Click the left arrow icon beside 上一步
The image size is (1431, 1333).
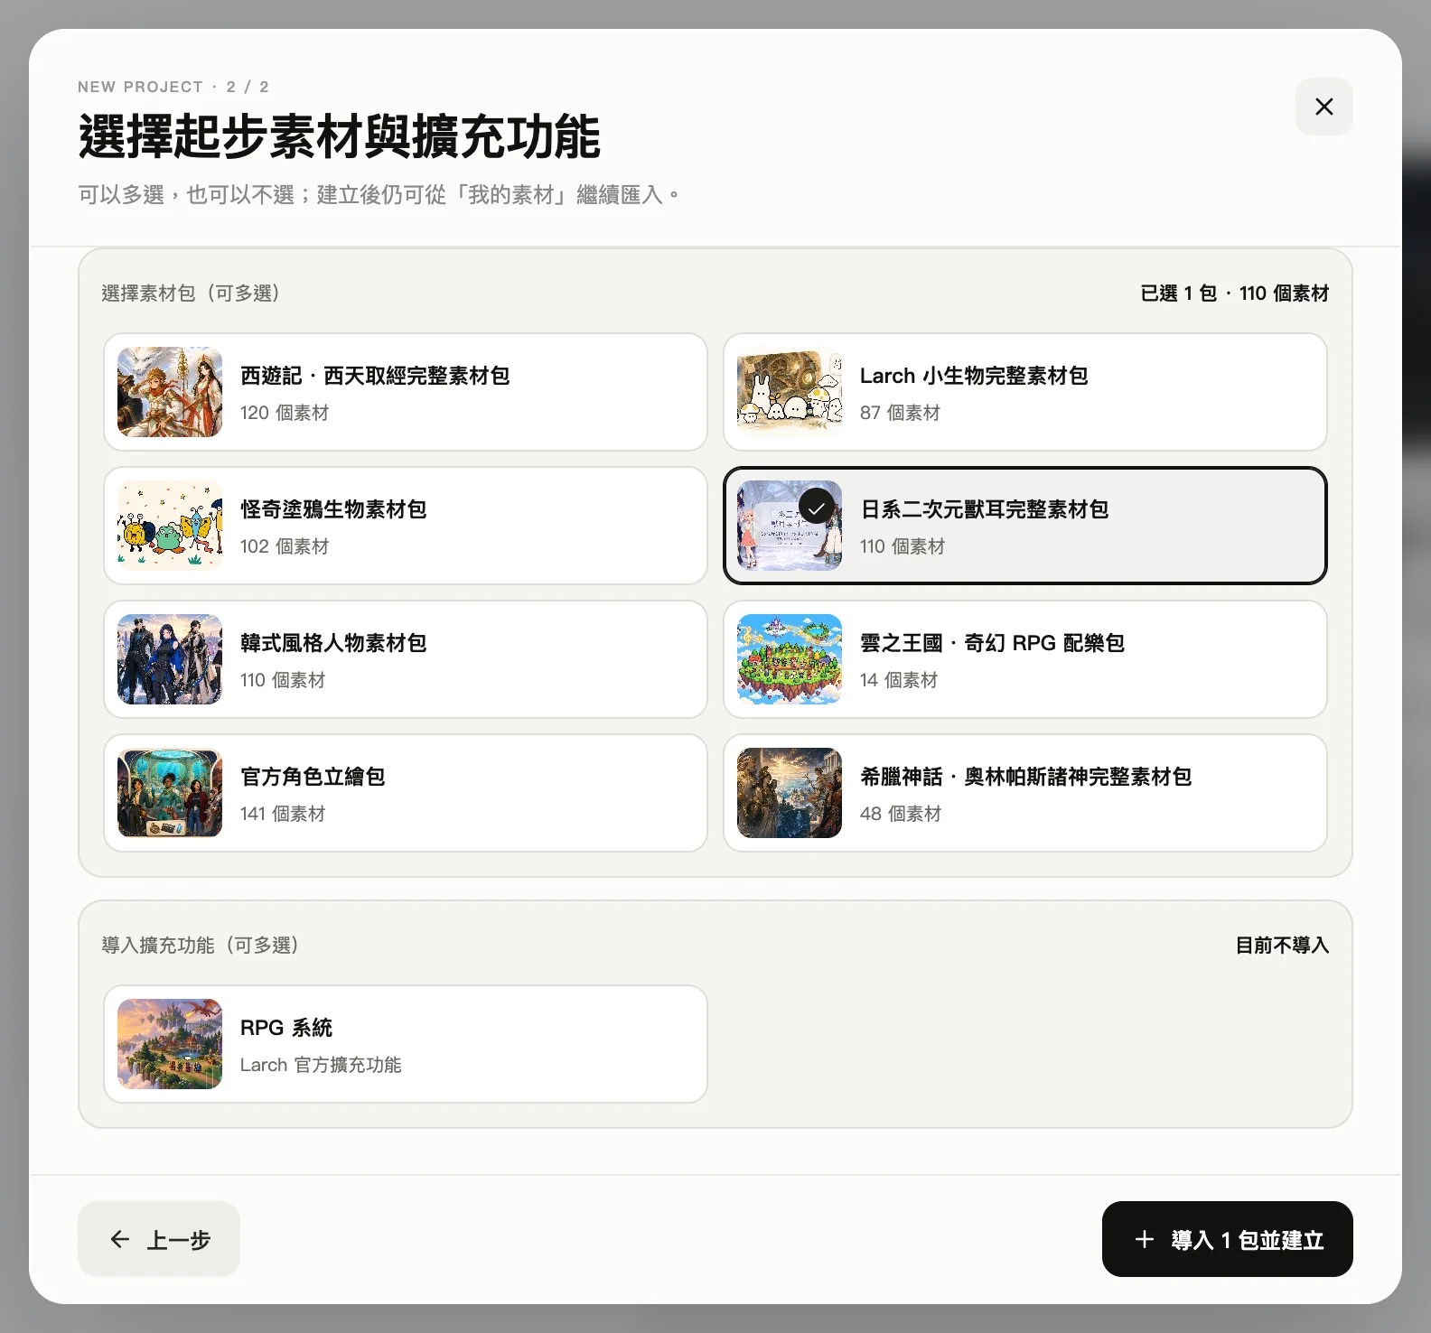(x=119, y=1239)
